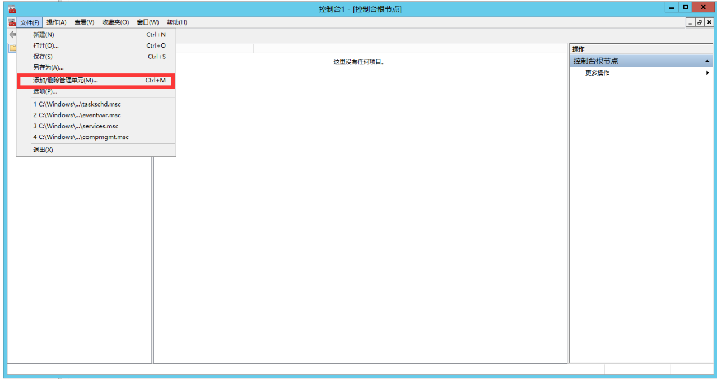The image size is (717, 379).
Task: Open the 查看(V) menu
Action: tap(85, 22)
